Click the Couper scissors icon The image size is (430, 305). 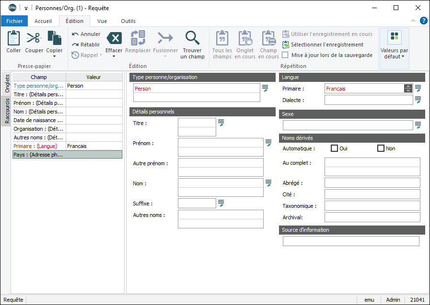coord(34,38)
